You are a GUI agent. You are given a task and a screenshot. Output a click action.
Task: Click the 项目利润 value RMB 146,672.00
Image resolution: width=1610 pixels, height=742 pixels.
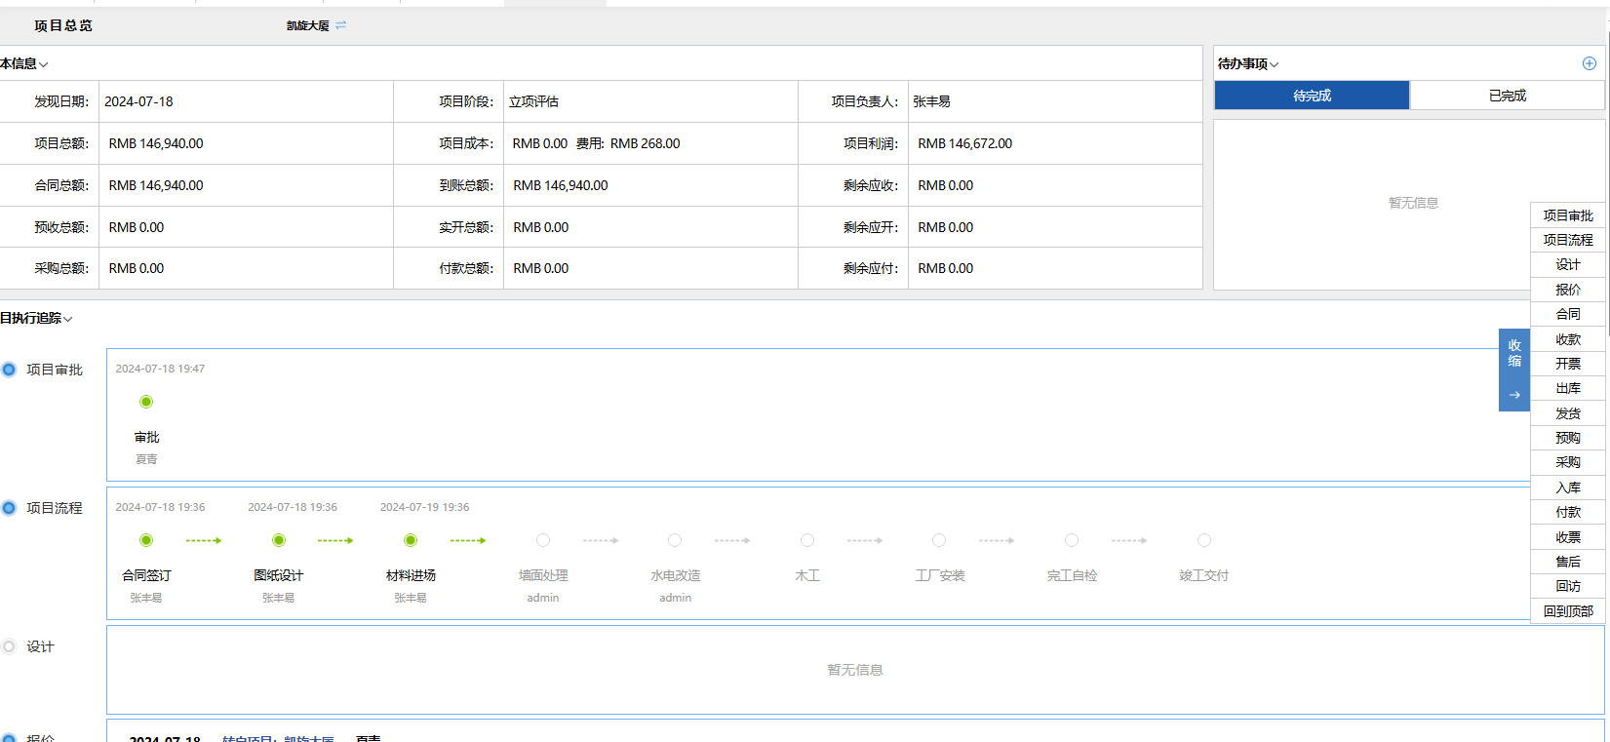(964, 143)
